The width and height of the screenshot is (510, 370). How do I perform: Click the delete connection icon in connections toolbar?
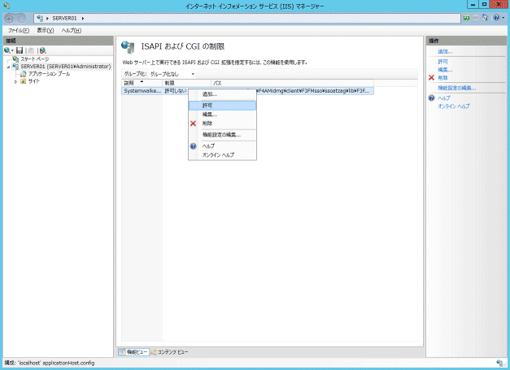42,50
